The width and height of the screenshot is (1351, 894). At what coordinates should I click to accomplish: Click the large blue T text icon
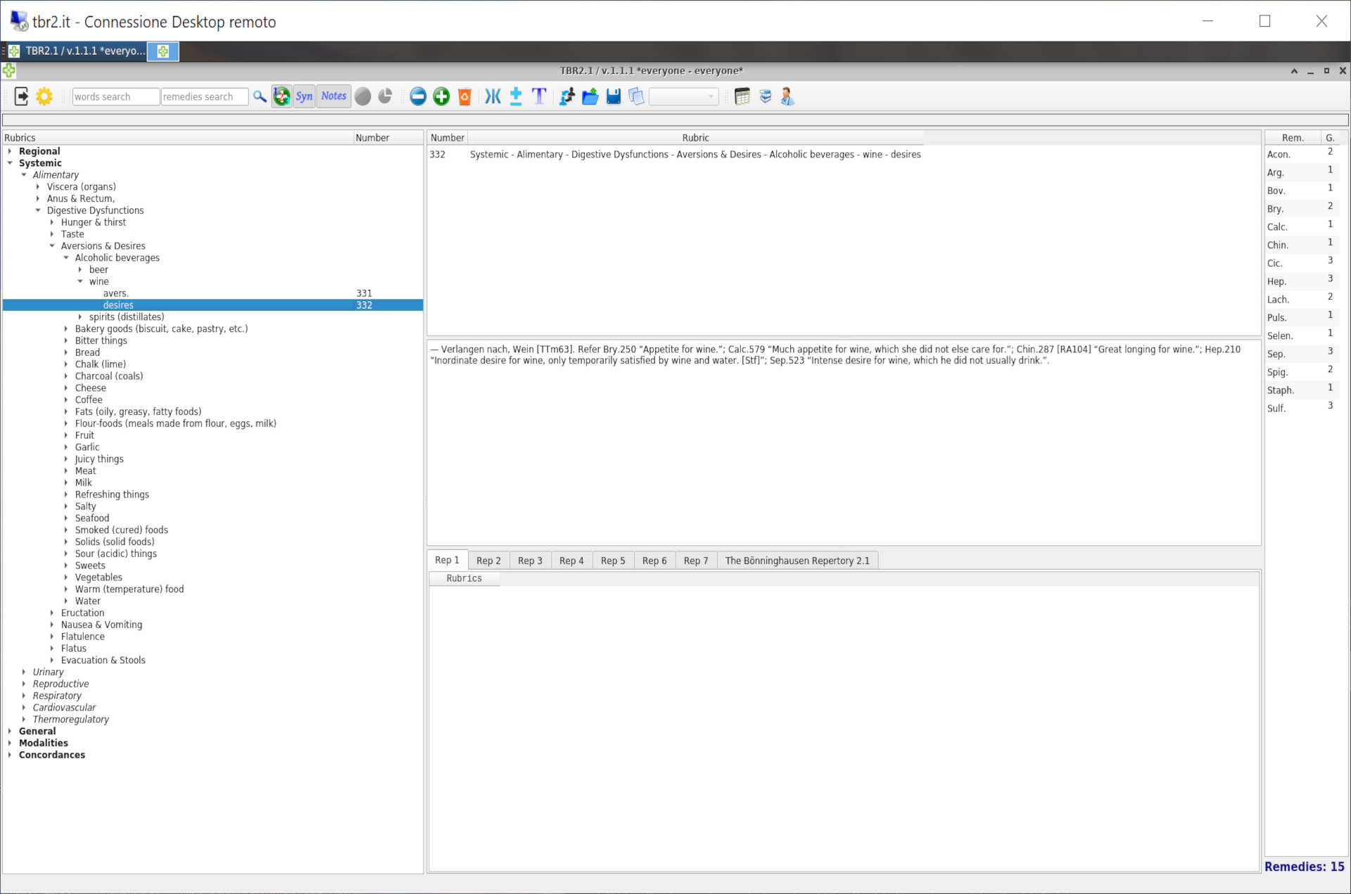pyautogui.click(x=539, y=96)
